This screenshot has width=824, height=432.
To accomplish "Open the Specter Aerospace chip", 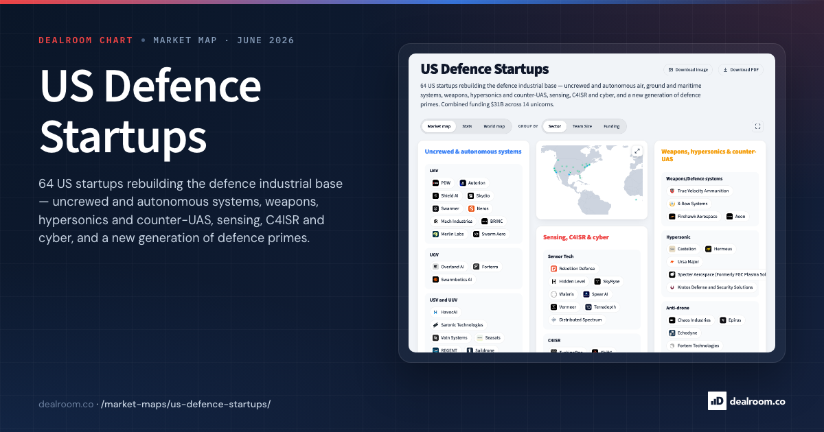I will coord(716,274).
